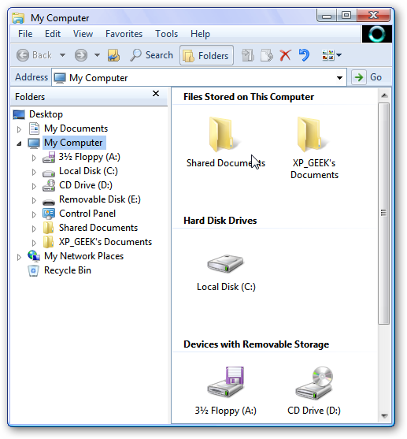This screenshot has height=439, width=407.
Task: Click the scrollbar up arrow
Action: (384, 95)
